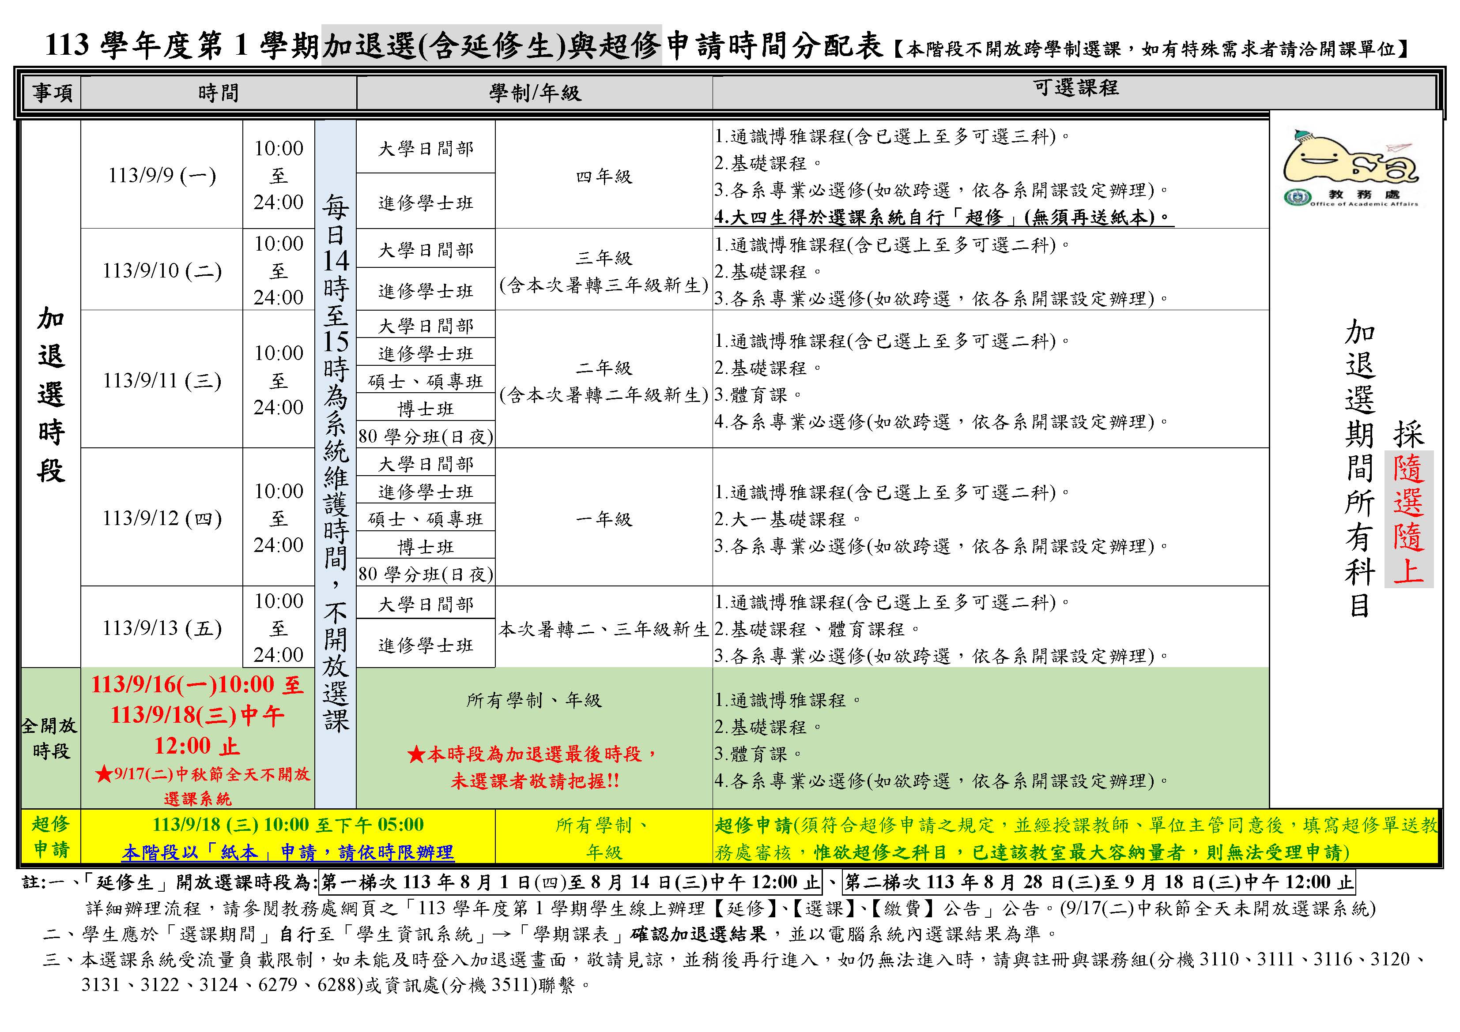Select the (含本次暑轉二年級新生) text
The height and width of the screenshot is (1032, 1460).
[604, 395]
